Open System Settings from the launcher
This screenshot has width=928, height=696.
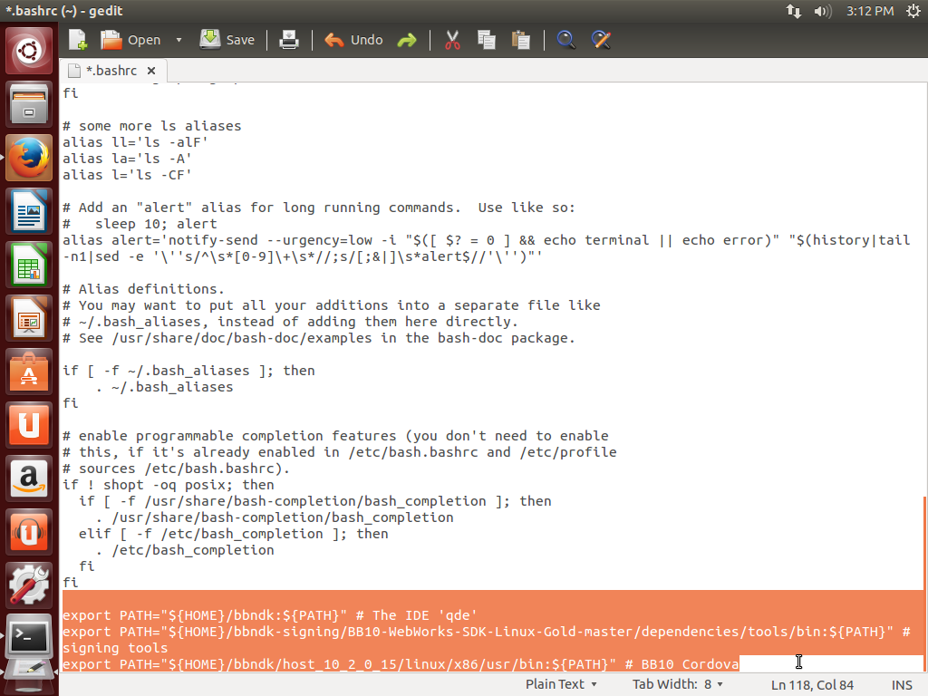28,585
